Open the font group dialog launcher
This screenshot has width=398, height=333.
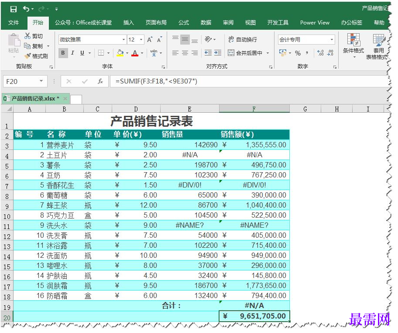(x=163, y=67)
